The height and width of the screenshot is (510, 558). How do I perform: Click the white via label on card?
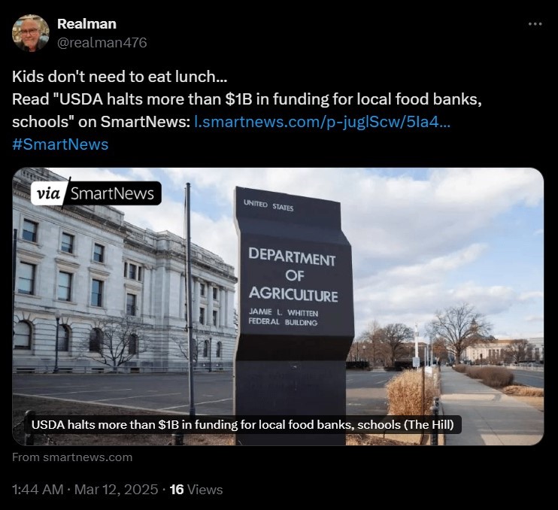pyautogui.click(x=48, y=193)
